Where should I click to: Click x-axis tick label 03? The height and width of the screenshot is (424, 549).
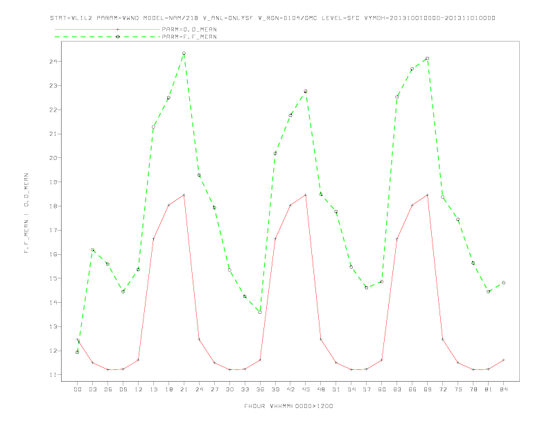point(92,389)
